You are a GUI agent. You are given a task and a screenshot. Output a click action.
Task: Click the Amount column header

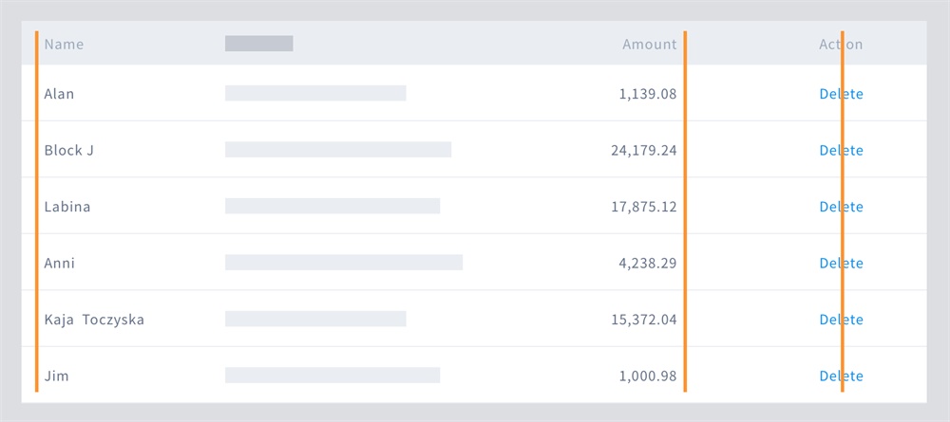649,44
